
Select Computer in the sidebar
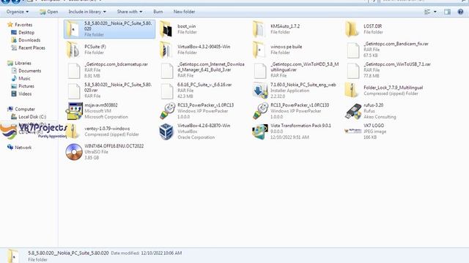click(x=21, y=109)
